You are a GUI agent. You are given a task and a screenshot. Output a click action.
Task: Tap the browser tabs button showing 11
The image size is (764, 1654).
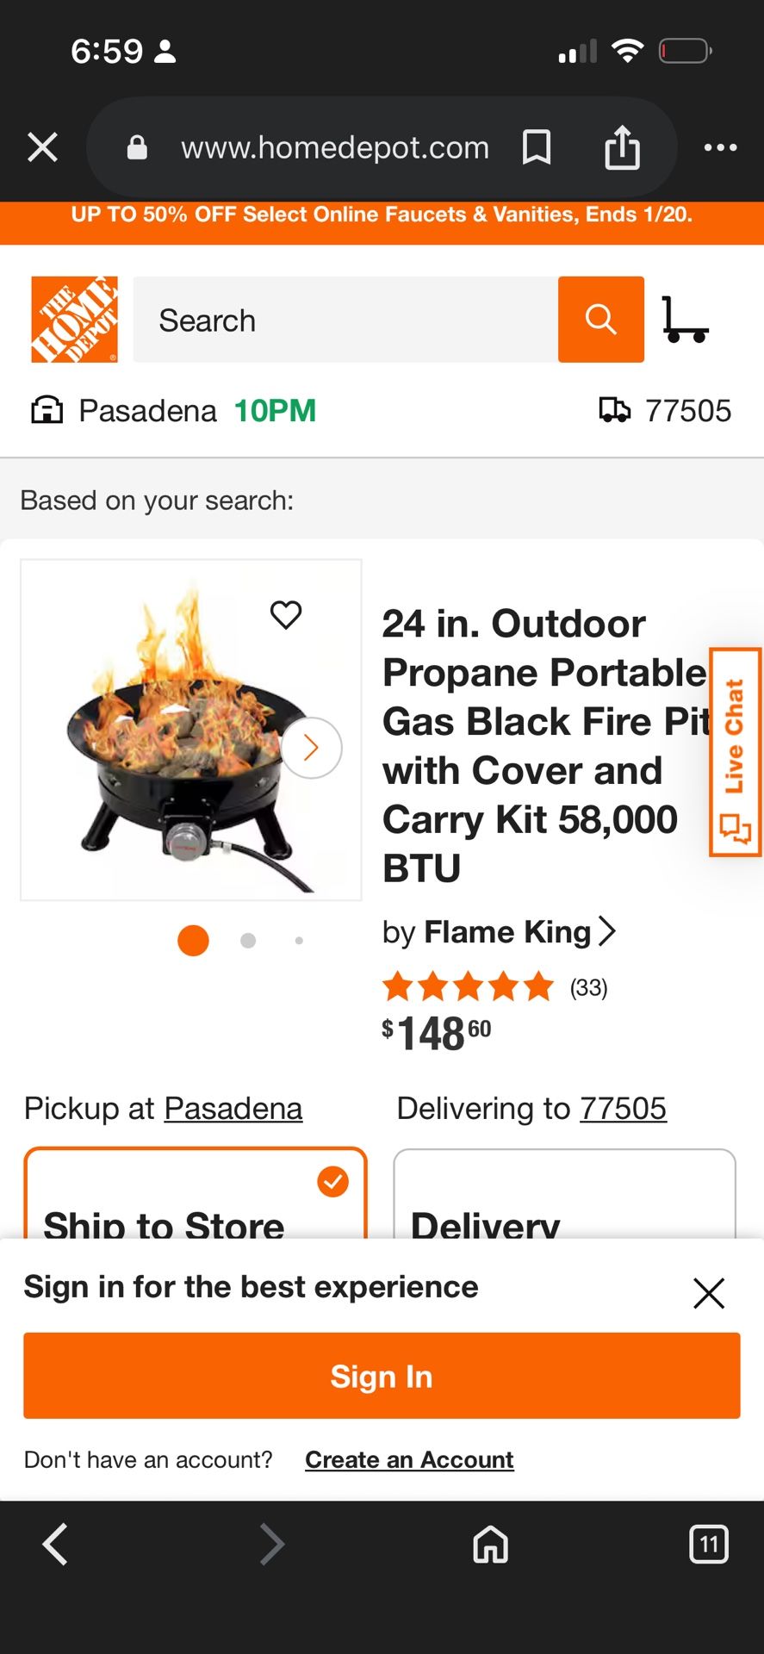(x=709, y=1544)
